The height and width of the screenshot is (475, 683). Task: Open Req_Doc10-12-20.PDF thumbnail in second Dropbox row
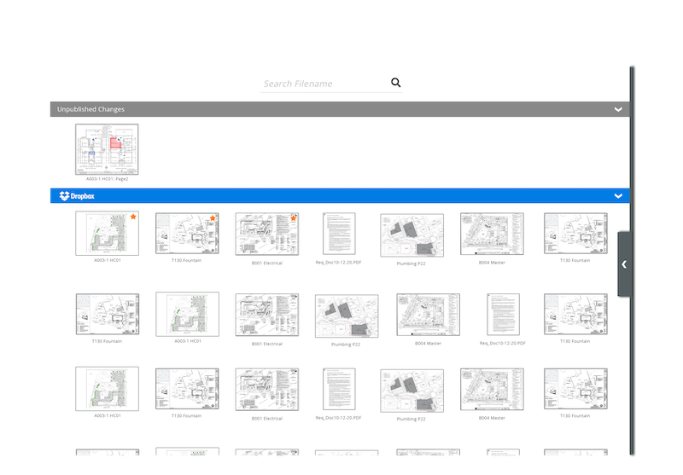503,315
